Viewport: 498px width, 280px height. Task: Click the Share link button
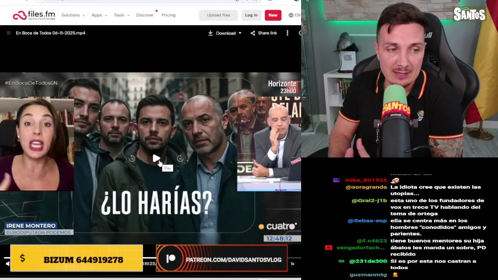[264, 33]
